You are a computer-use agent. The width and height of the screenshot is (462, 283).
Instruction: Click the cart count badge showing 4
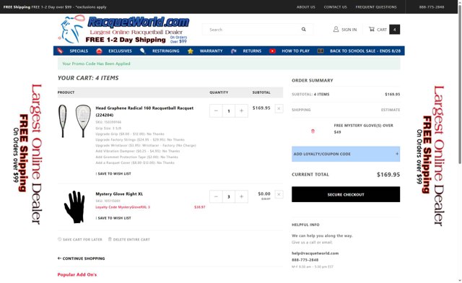point(395,30)
